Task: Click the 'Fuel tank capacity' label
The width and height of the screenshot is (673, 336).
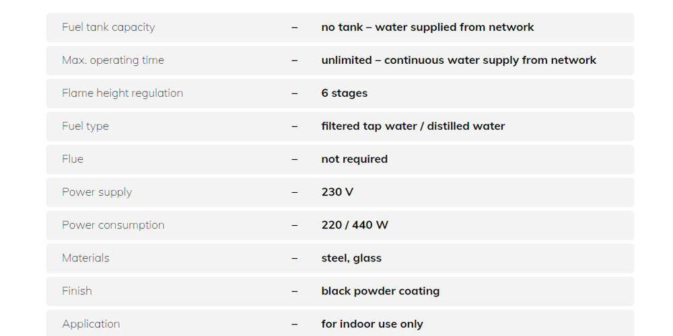Action: tap(108, 28)
